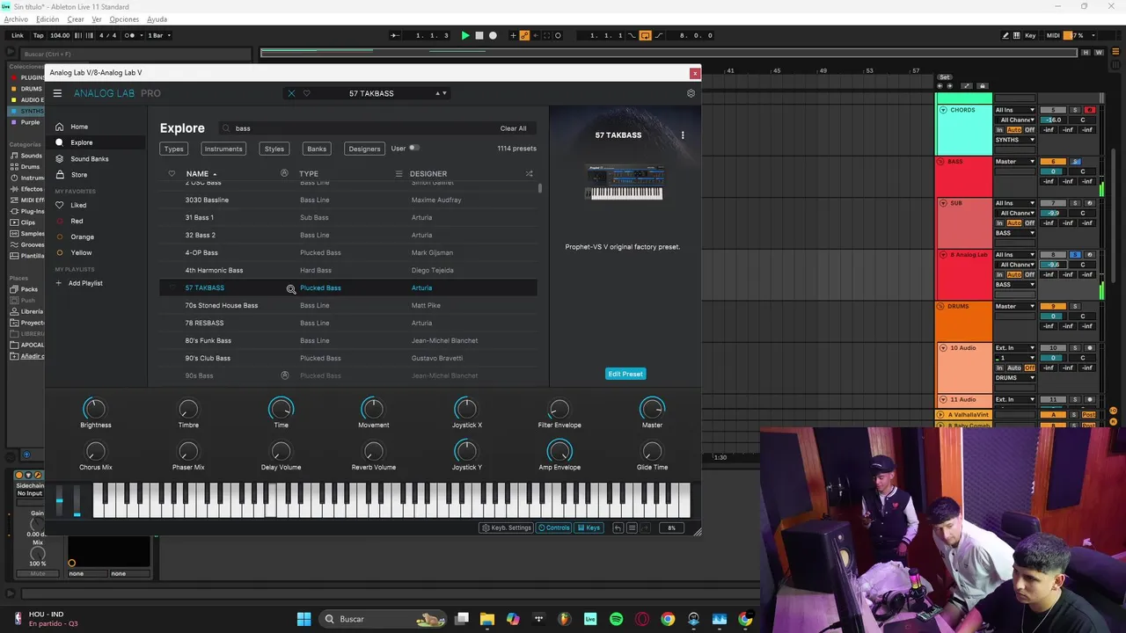Viewport: 1126px width, 633px height.
Task: Click Clear All search filters
Action: pos(514,128)
